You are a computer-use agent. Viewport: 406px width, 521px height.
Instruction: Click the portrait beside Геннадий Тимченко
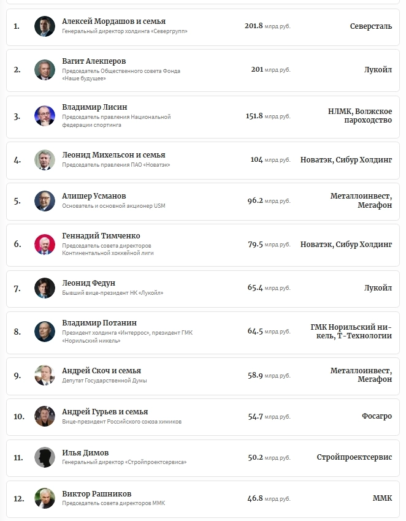pyautogui.click(x=45, y=244)
